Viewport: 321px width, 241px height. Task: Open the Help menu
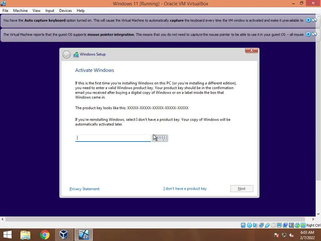pyautogui.click(x=81, y=11)
